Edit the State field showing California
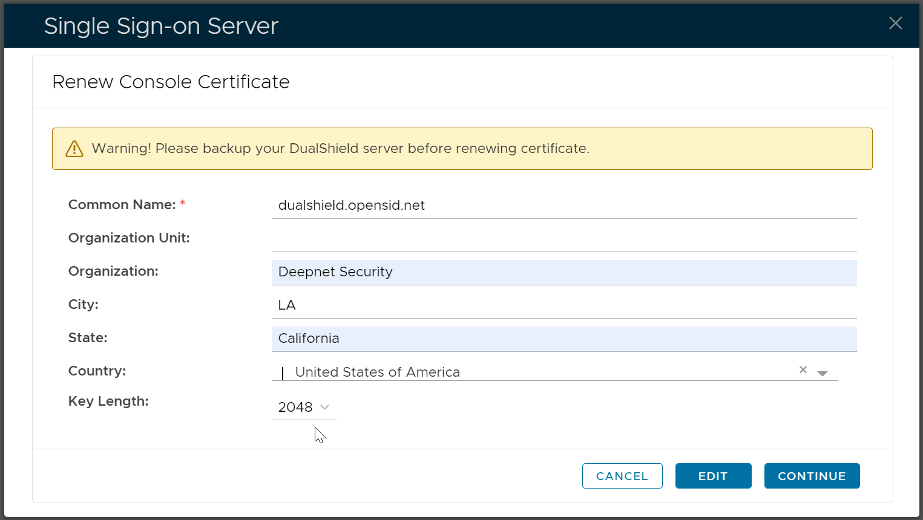Screen dimensions: 923x520 [563, 339]
